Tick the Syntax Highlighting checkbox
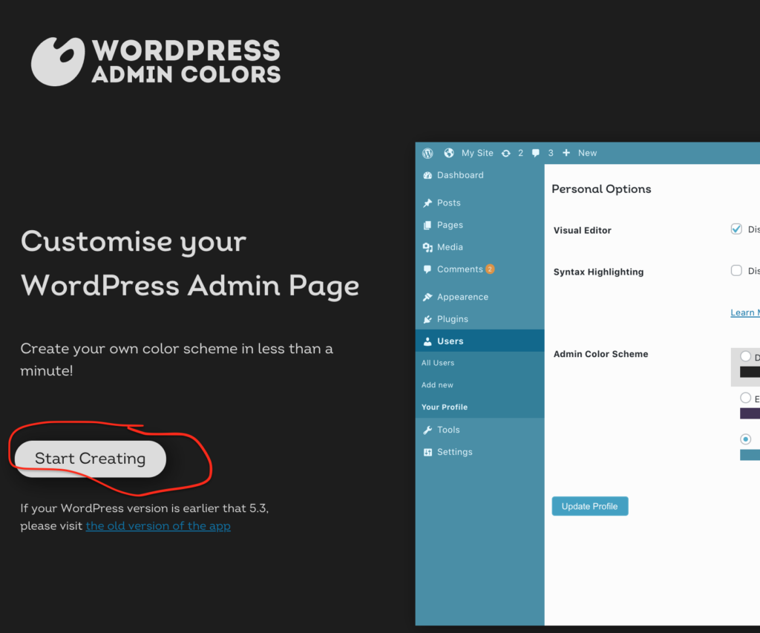This screenshot has height=633, width=760. tap(736, 270)
